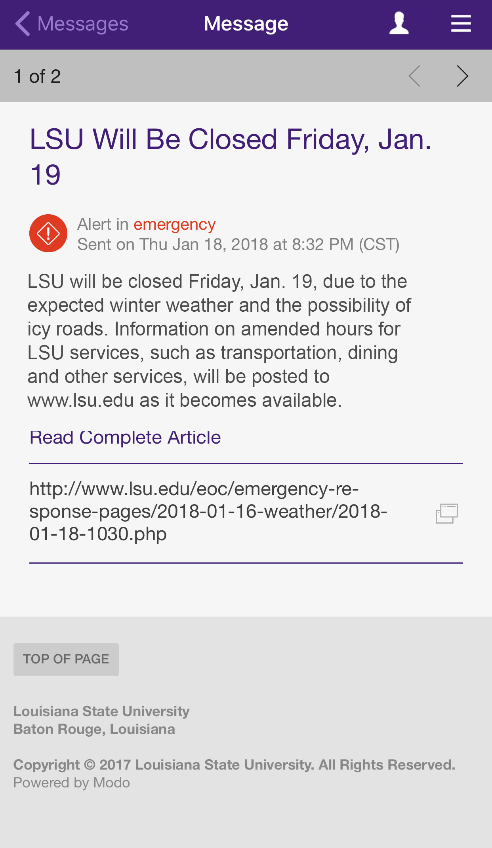Click the 'Powered by Modo' text
This screenshot has height=848, width=492.
point(72,783)
